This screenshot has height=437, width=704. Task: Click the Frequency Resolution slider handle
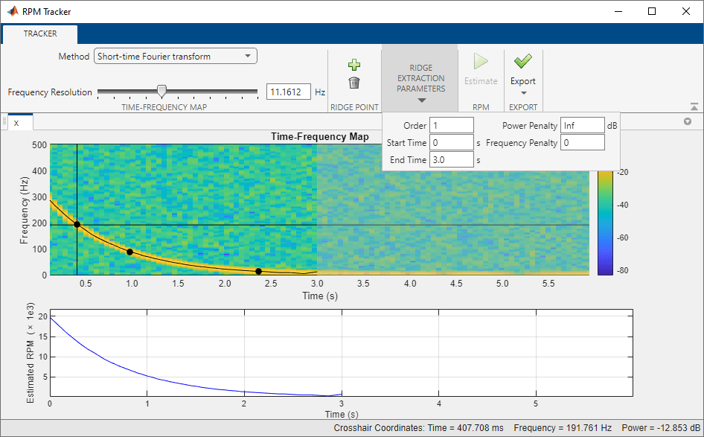[161, 92]
